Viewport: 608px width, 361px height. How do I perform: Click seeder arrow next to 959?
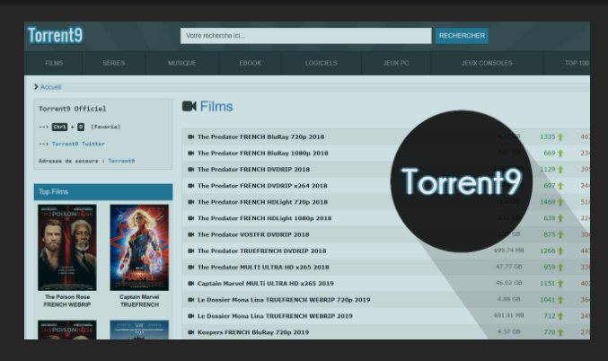tap(560, 268)
